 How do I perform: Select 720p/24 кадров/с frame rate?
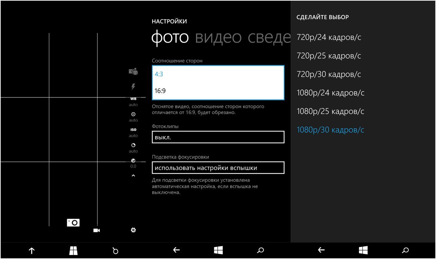pyautogui.click(x=328, y=37)
